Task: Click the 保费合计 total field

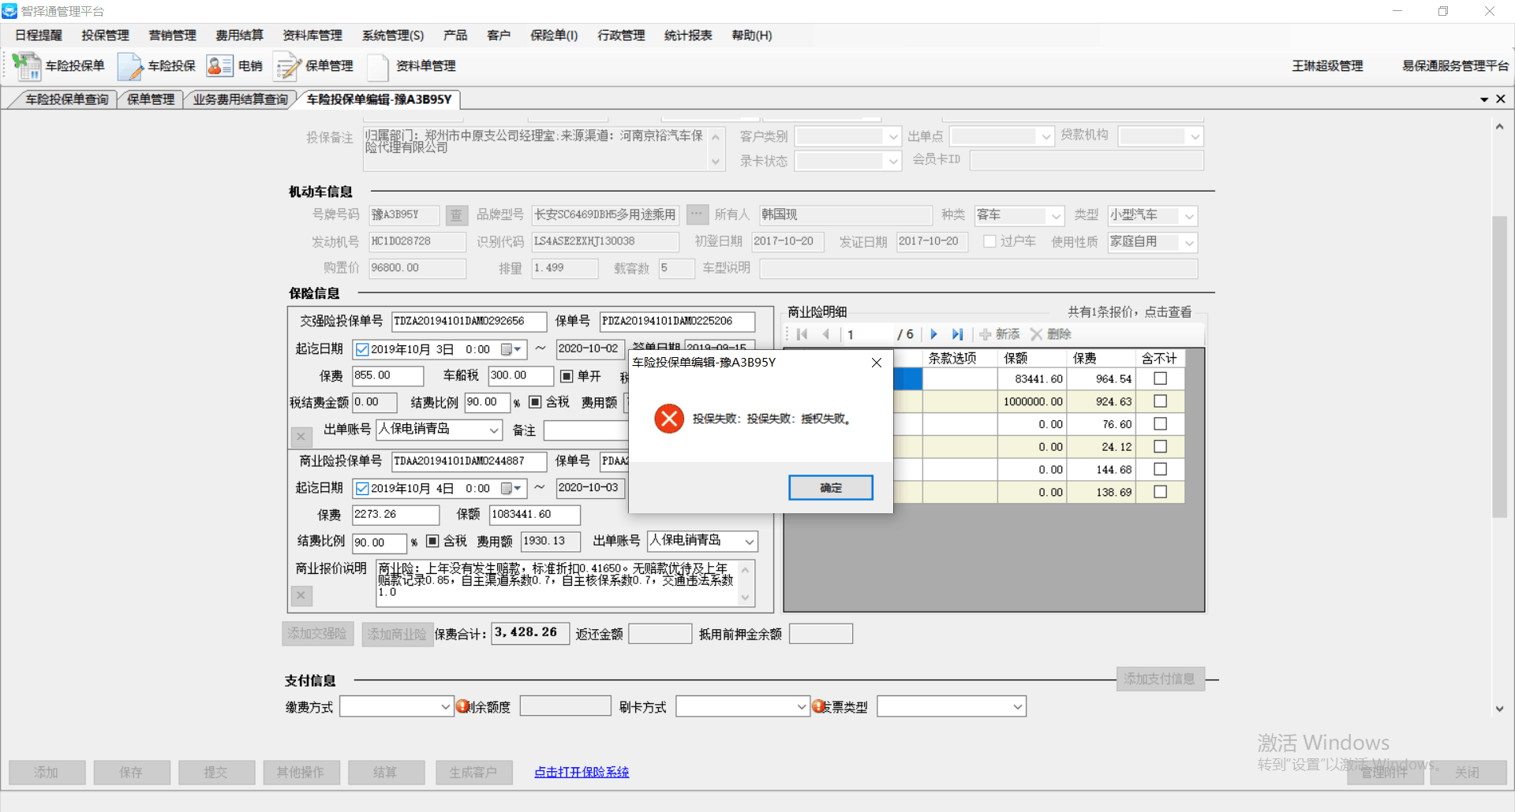Action: point(529,633)
